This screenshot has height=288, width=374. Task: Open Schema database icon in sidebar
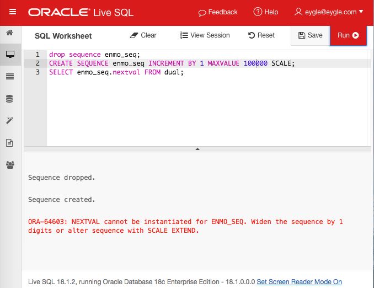click(9, 99)
